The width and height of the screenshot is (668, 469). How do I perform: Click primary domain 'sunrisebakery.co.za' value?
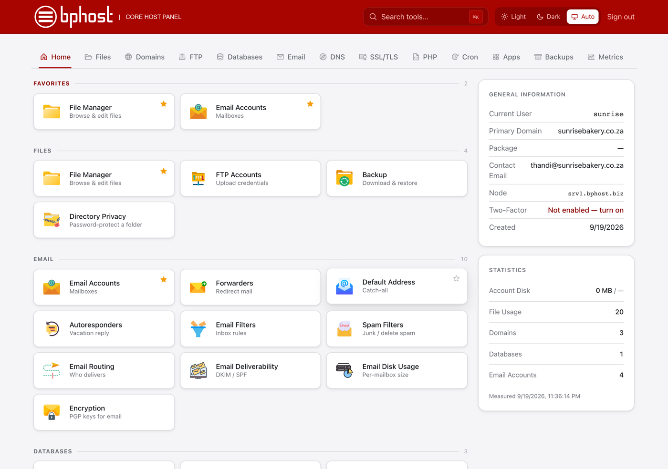click(x=591, y=131)
